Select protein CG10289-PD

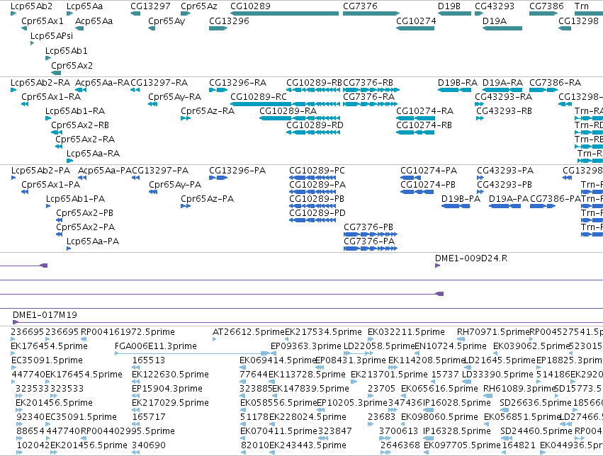pyautogui.click(x=312, y=220)
